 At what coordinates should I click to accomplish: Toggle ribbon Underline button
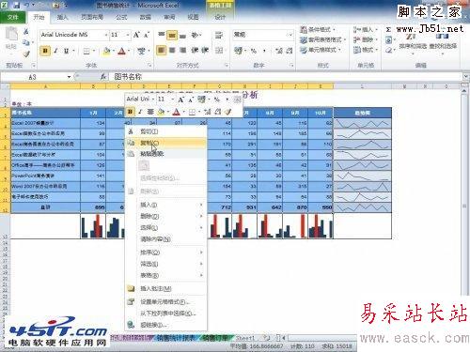tap(66, 51)
